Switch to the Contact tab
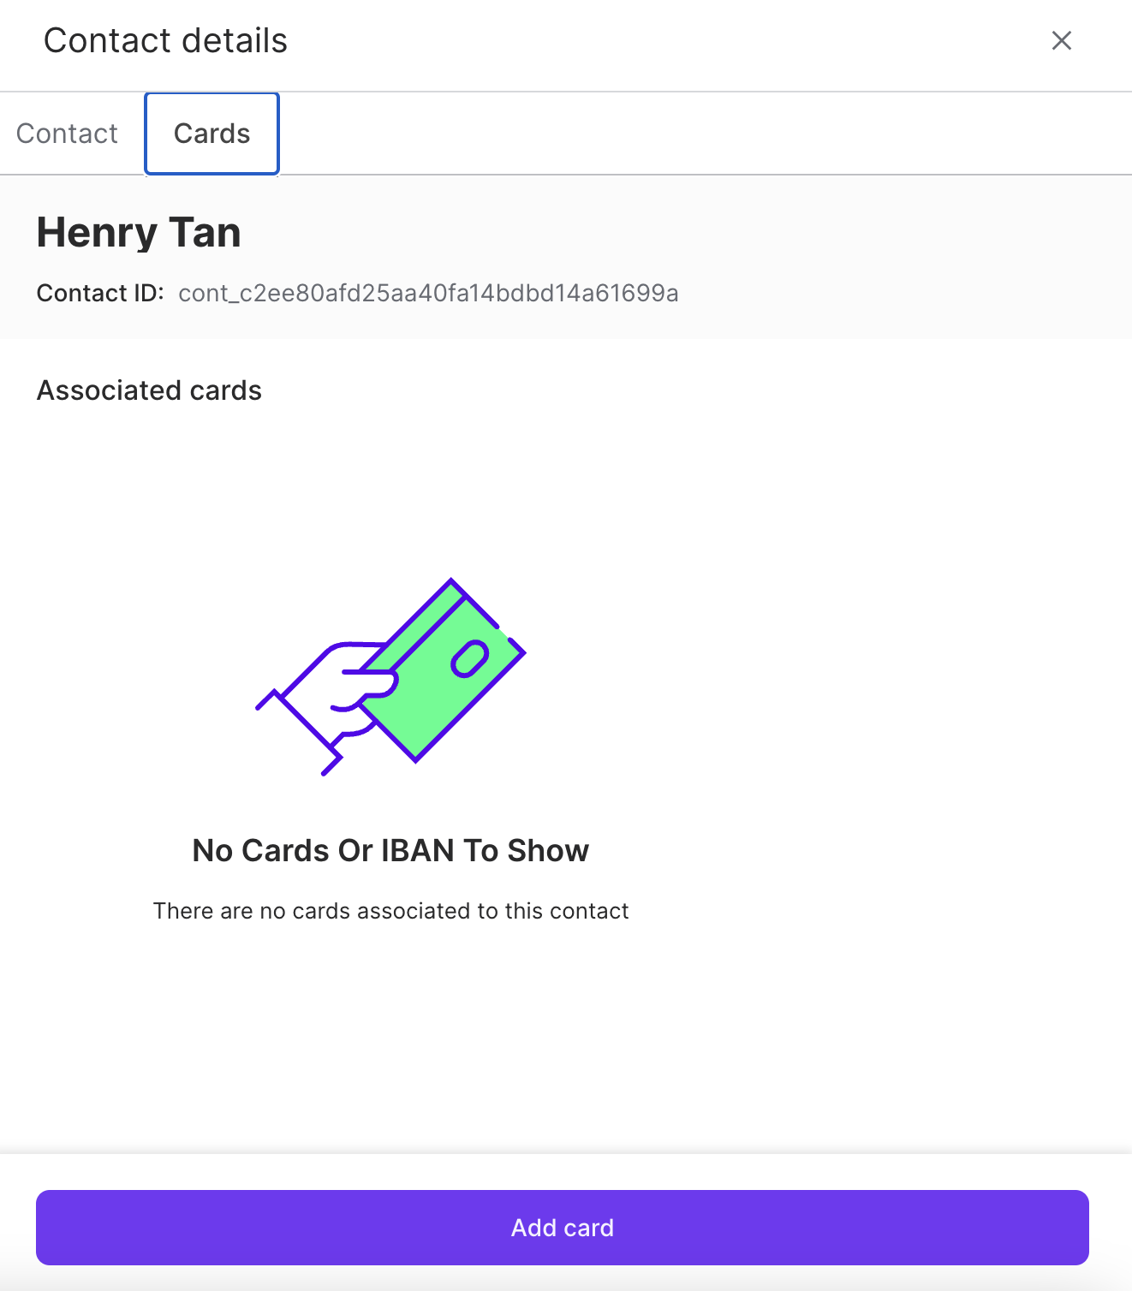This screenshot has width=1132, height=1291. [x=67, y=134]
